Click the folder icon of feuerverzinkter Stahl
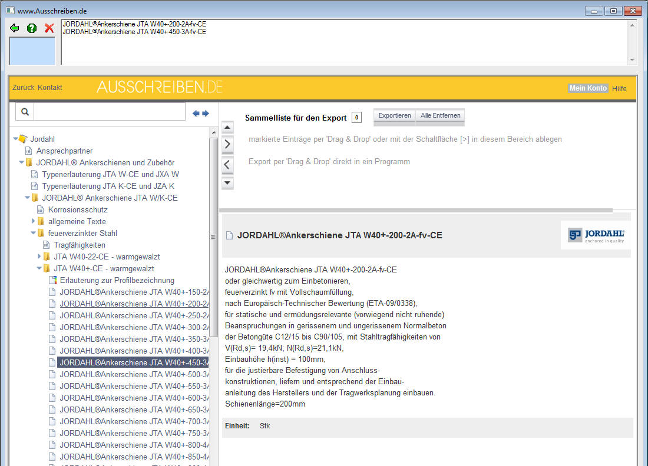Viewport: 648px width, 466px height. point(41,233)
